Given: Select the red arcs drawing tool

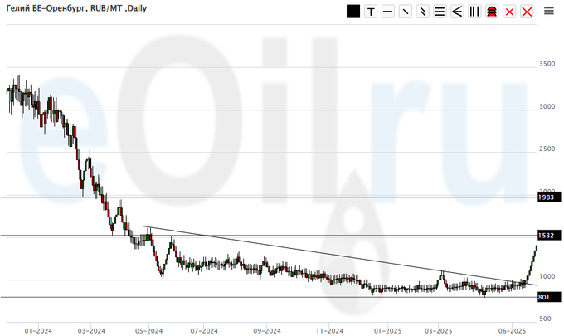Looking at the screenshot, I should [x=492, y=12].
